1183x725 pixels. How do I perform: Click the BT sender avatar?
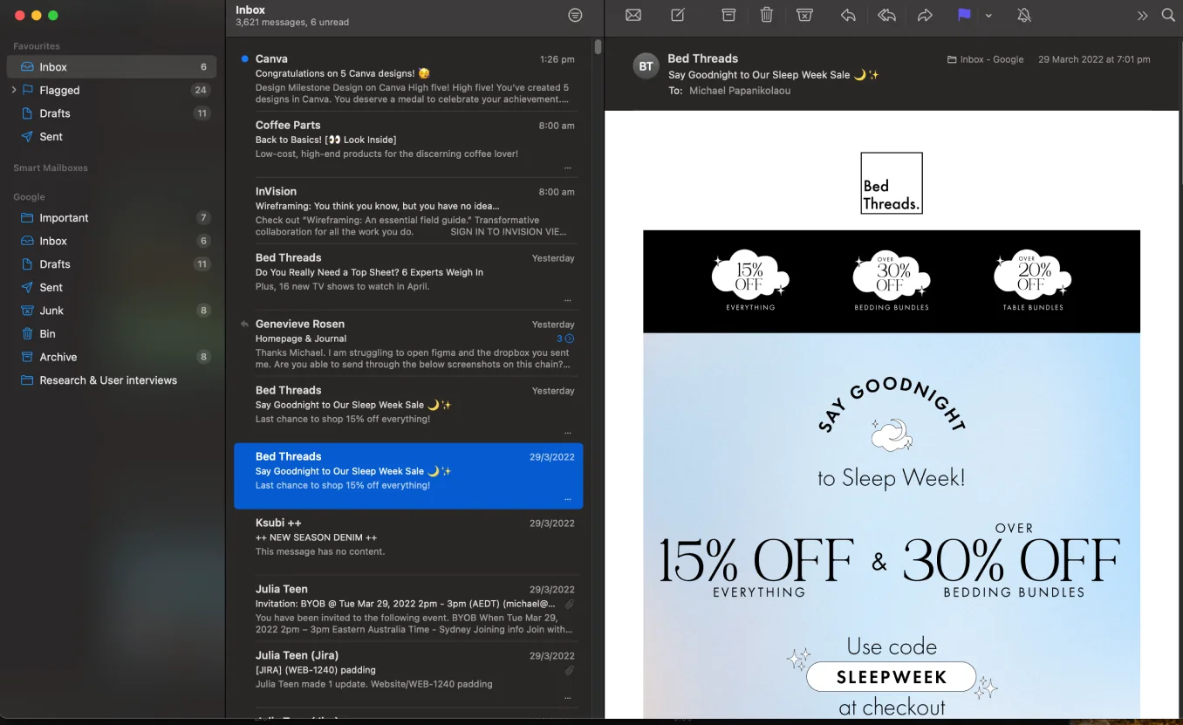pyautogui.click(x=646, y=66)
